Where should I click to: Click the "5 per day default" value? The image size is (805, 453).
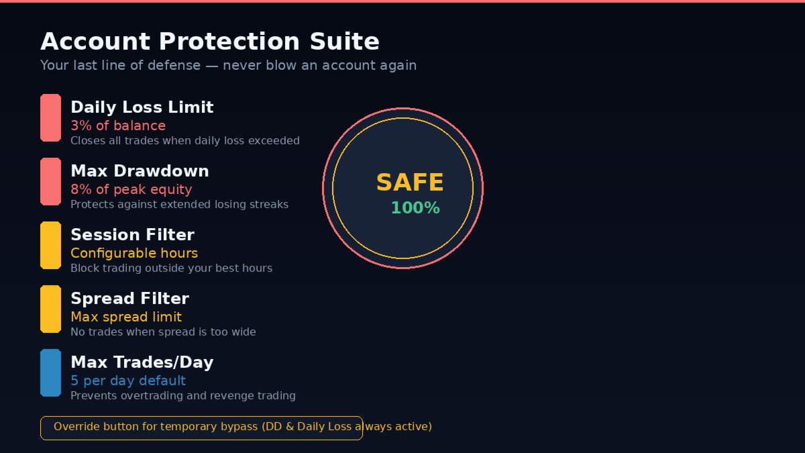tap(128, 381)
